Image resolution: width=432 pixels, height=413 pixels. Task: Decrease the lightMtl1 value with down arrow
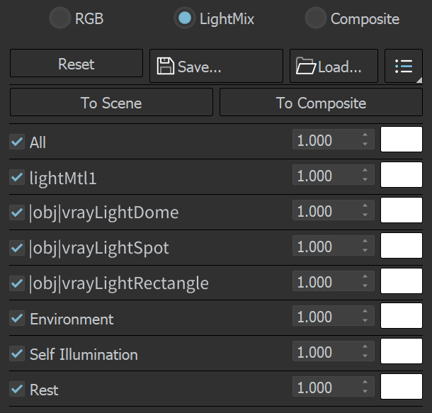coord(365,179)
